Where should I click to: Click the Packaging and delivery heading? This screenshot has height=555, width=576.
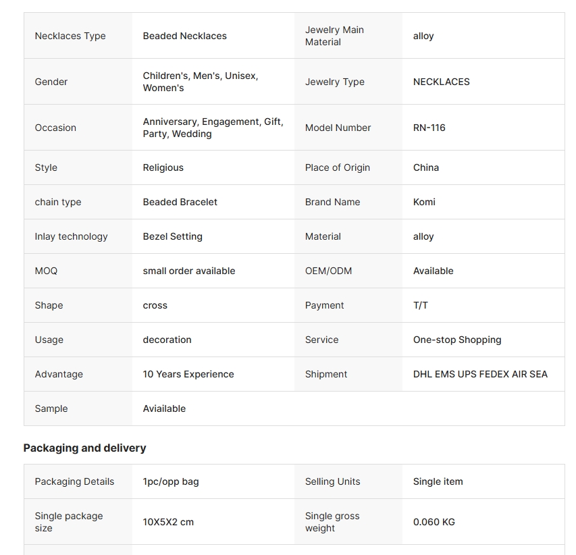[85, 448]
